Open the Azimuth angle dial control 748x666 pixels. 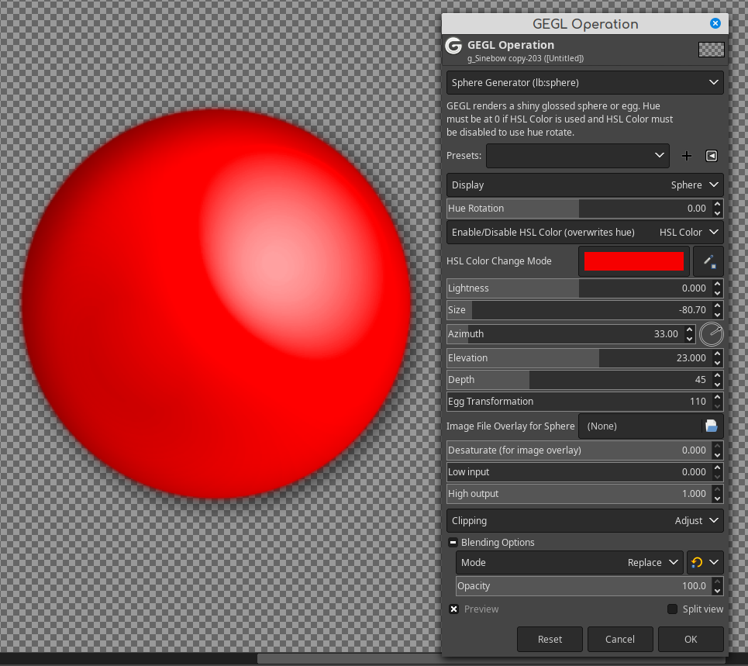[x=711, y=334]
